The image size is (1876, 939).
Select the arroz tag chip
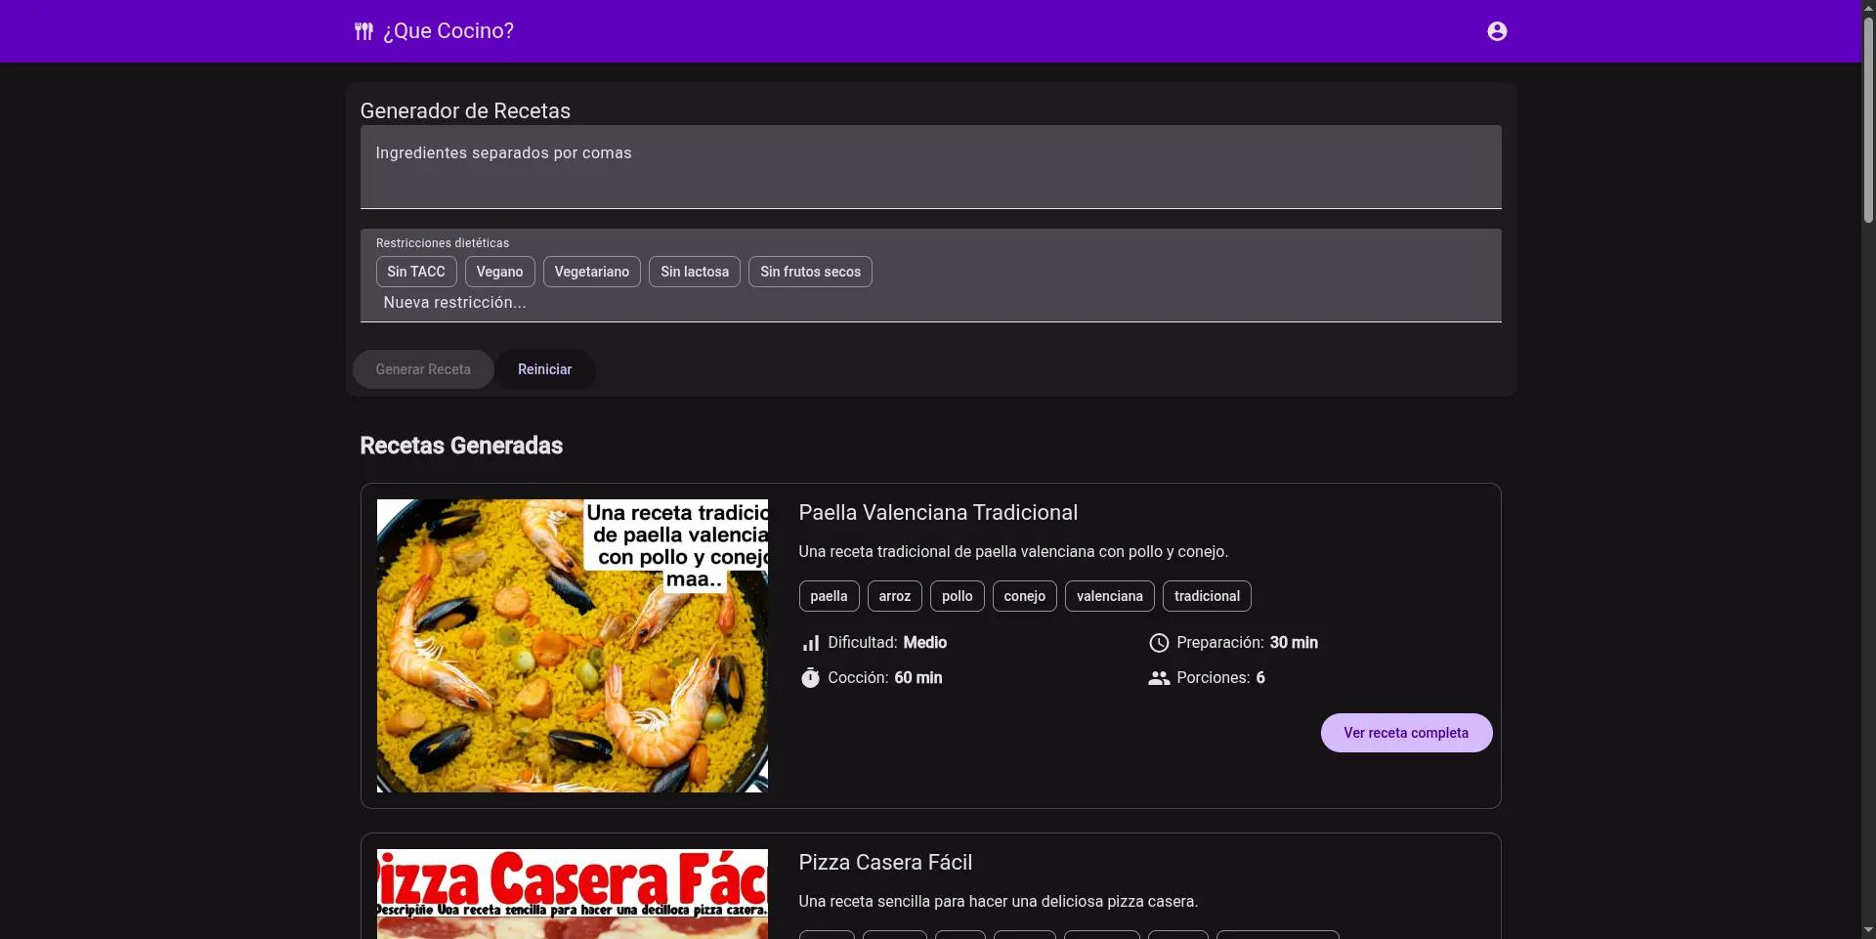tap(895, 596)
